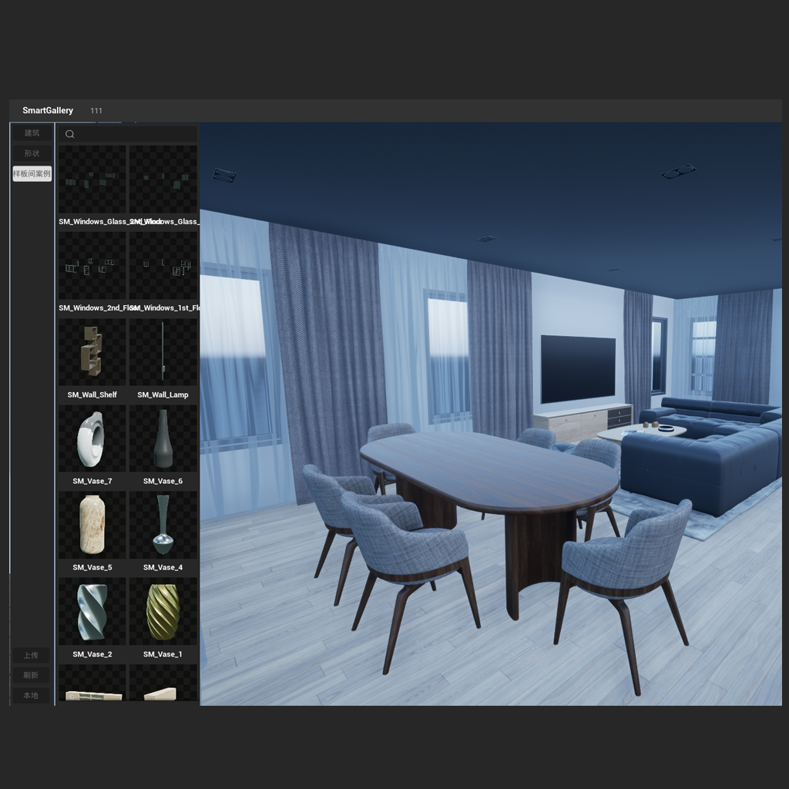The width and height of the screenshot is (789, 789).
Task: Select the SM_Wall_Lamp asset thumbnail
Action: tap(163, 352)
